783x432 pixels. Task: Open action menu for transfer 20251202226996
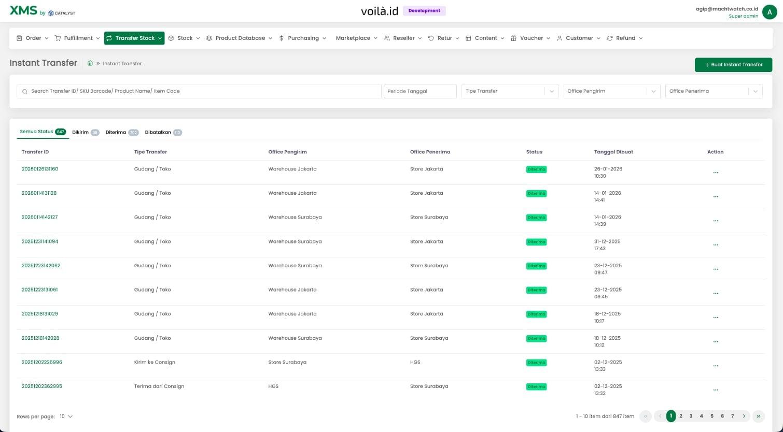coord(716,366)
